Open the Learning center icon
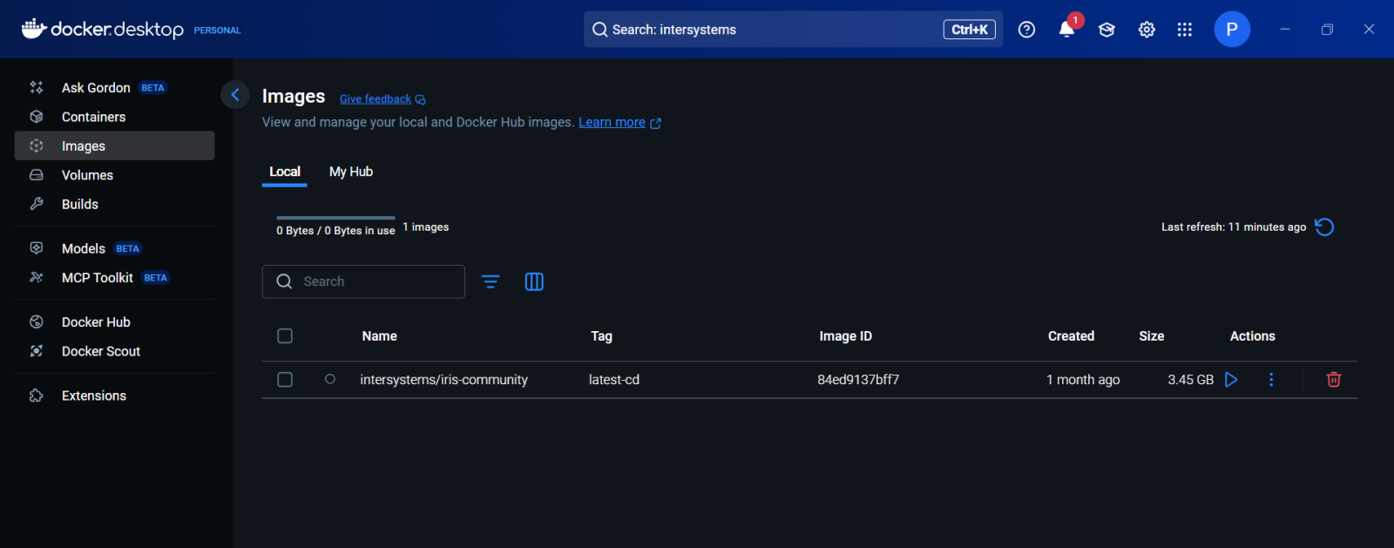1394x548 pixels. click(x=1106, y=30)
